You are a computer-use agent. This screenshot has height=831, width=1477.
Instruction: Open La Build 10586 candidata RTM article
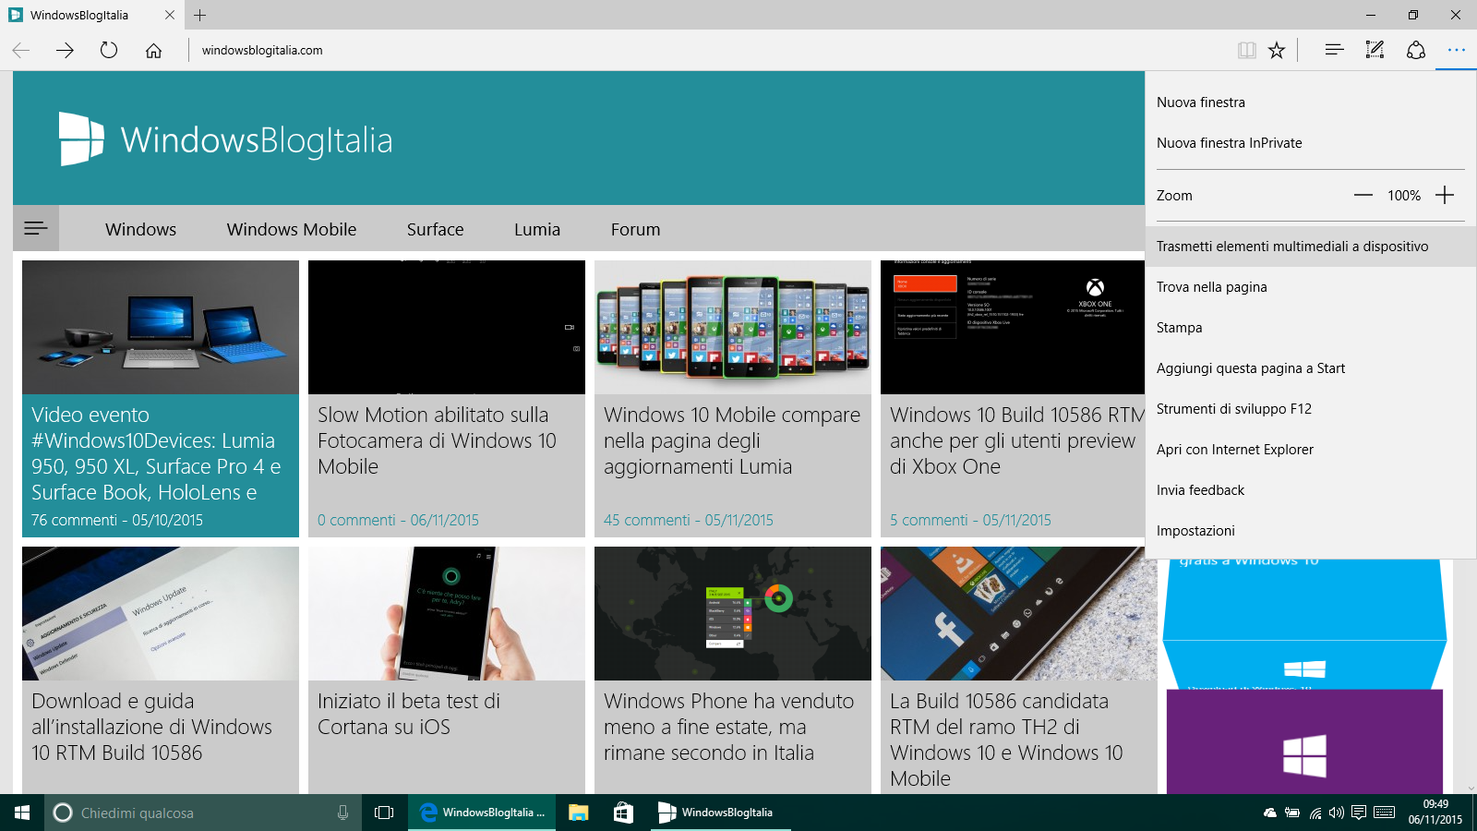click(1006, 740)
